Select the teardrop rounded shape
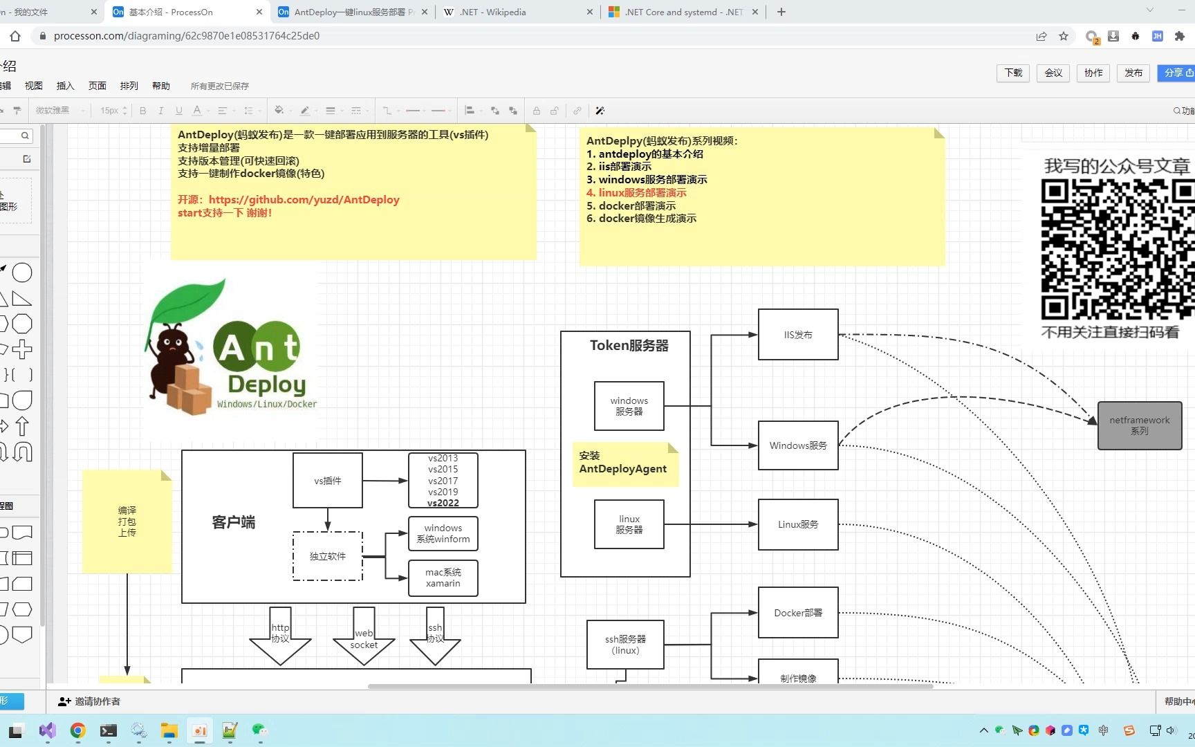Viewport: 1195px width, 747px height. point(22,400)
